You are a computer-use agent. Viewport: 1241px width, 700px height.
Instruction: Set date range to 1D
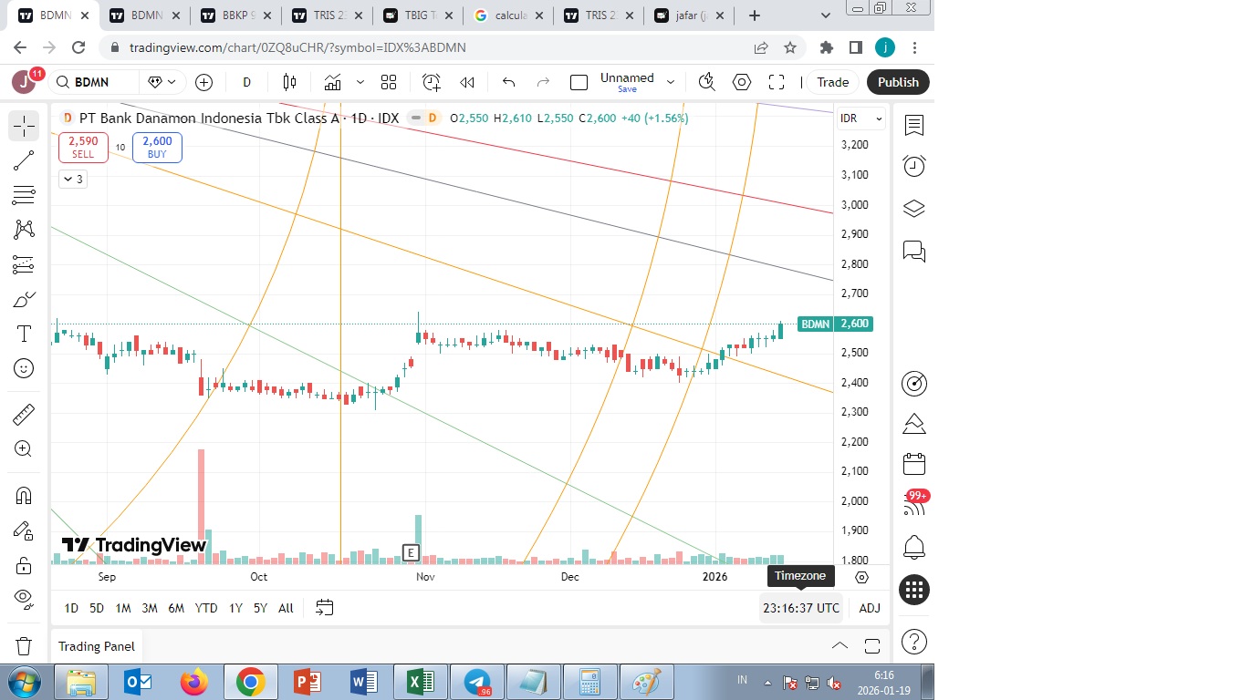pos(71,608)
